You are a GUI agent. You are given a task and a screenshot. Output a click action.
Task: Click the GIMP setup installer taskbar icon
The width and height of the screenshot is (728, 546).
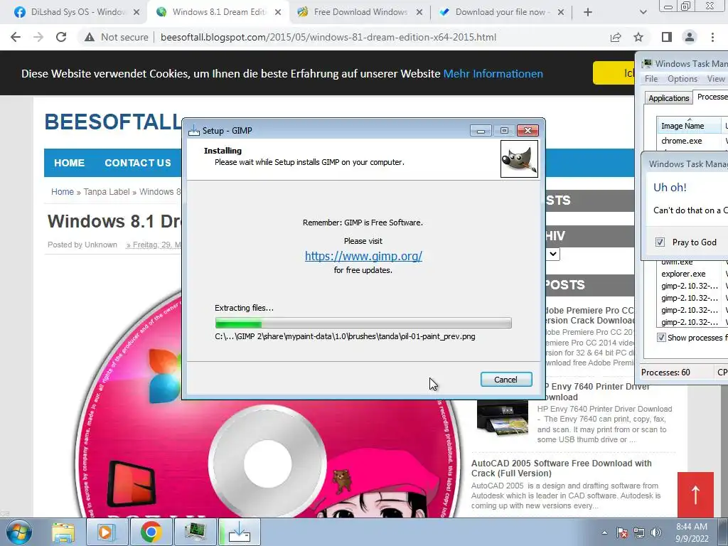(240, 532)
